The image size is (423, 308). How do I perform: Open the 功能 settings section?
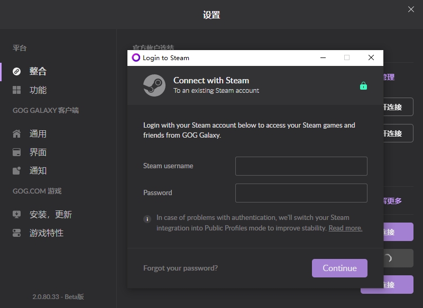[x=38, y=90]
